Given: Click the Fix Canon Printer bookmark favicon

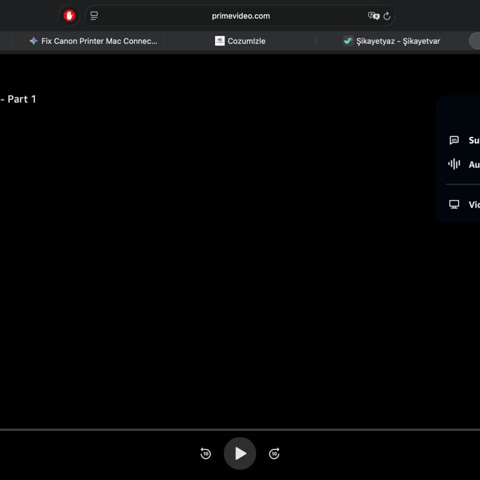Looking at the screenshot, I should (x=34, y=41).
